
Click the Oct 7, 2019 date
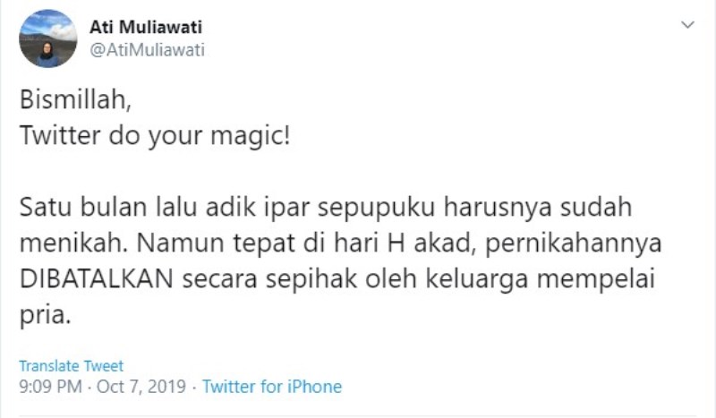click(141, 387)
